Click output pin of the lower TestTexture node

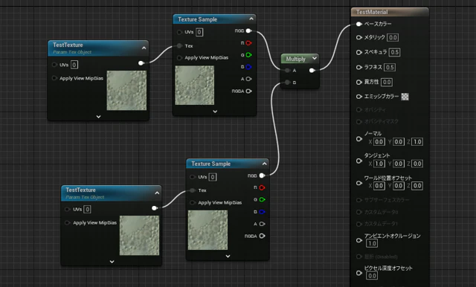click(154, 208)
